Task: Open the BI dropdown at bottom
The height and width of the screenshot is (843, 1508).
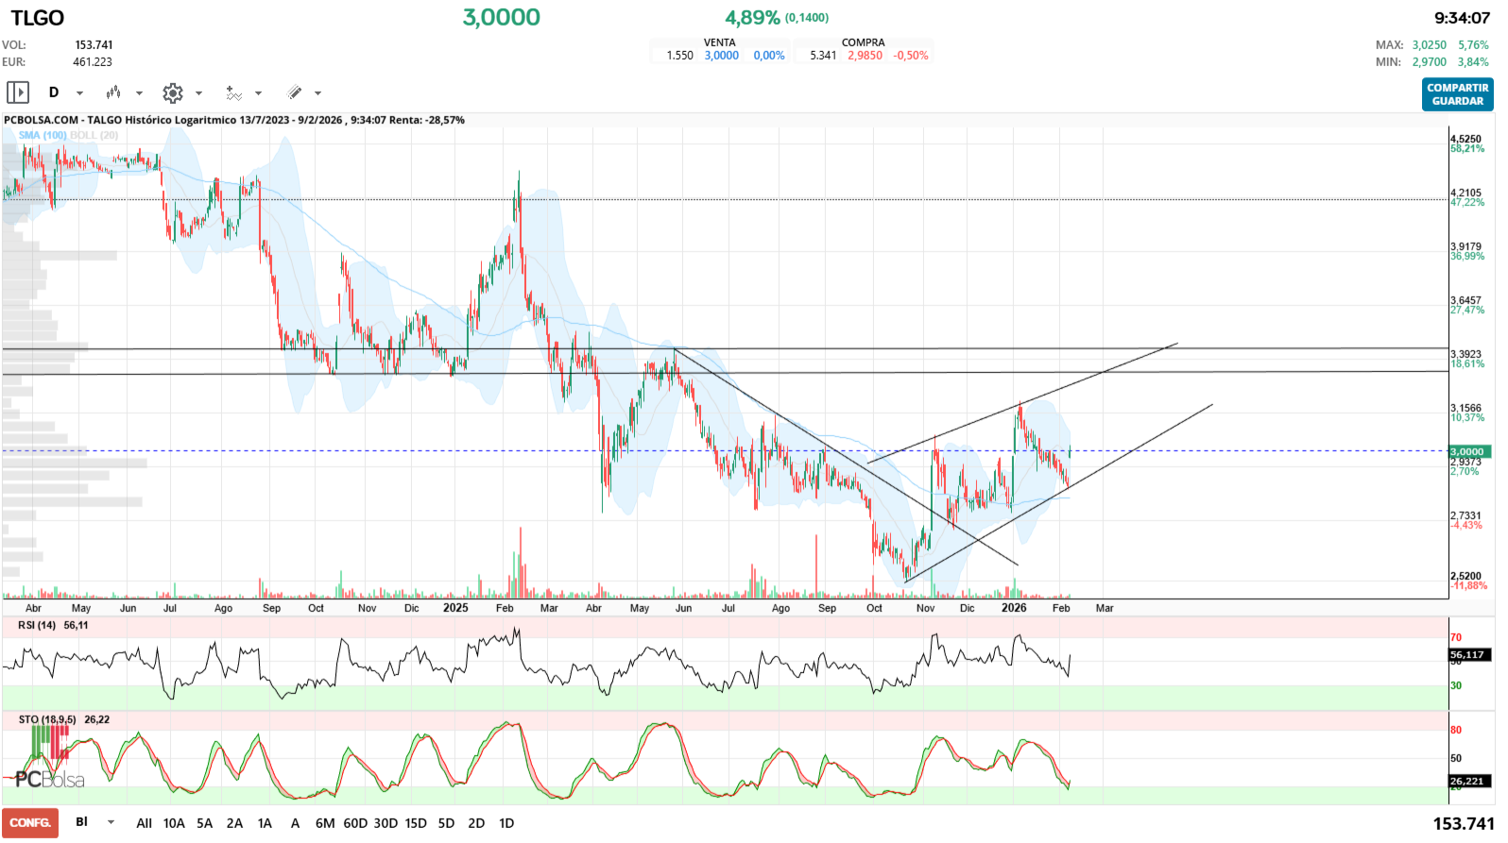Action: (x=111, y=822)
